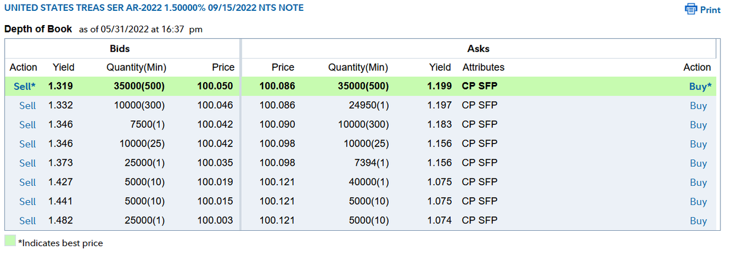Image resolution: width=730 pixels, height=257 pixels.
Task: Click the green best price legend swatch
Action: pos(10,240)
